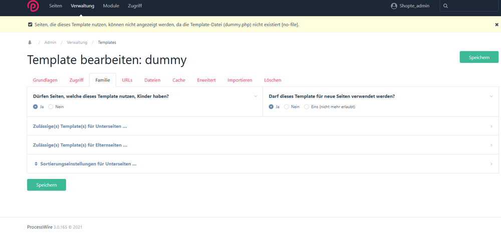501x233 pixels.
Task: Click the tree home breadcrumb icon
Action: click(30, 42)
